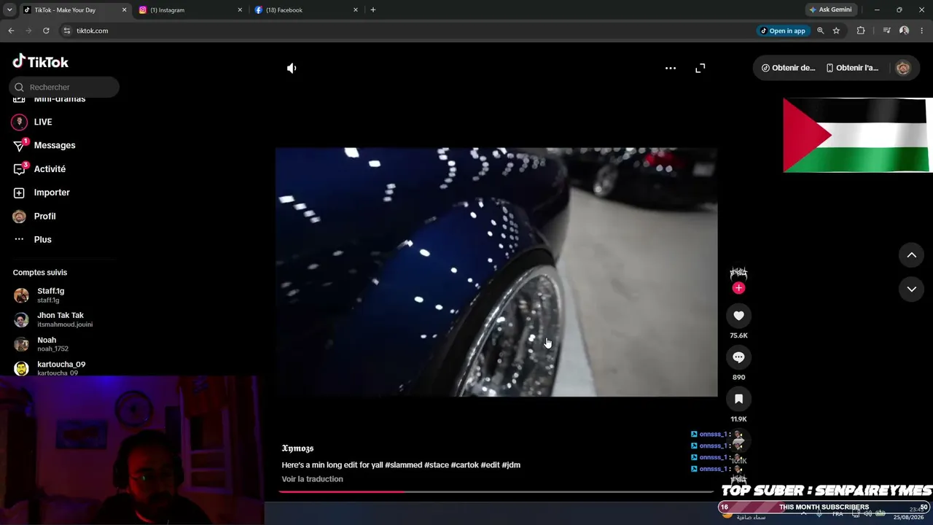Switch to the Instagram tab

click(x=191, y=10)
